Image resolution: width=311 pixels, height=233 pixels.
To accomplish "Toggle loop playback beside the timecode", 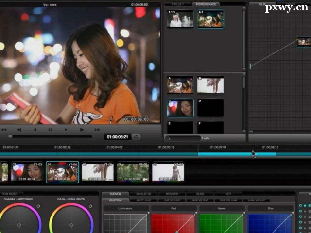I will (136, 137).
